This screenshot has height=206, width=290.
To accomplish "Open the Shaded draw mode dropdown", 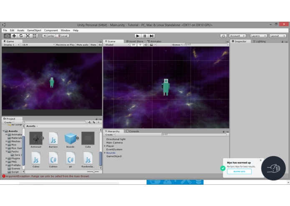I will pyautogui.click(x=117, y=45).
